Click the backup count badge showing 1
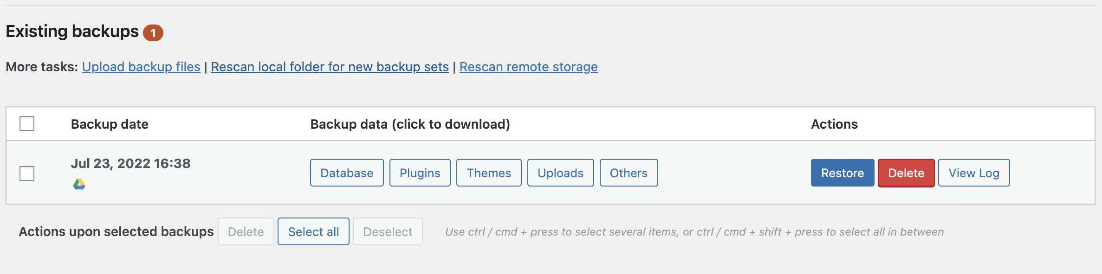Viewport: 1102px width, 274px height. [153, 33]
